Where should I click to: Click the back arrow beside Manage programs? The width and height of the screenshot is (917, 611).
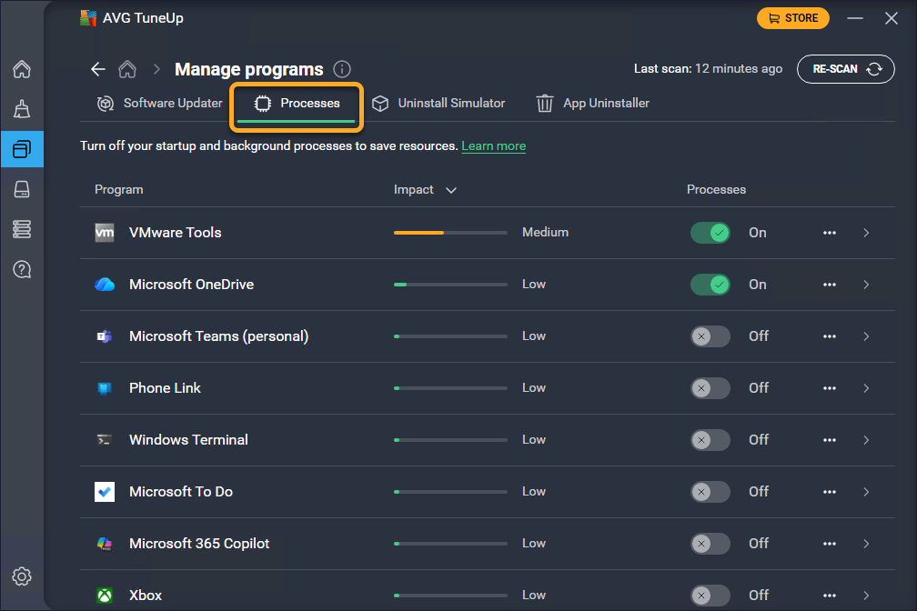coord(98,69)
